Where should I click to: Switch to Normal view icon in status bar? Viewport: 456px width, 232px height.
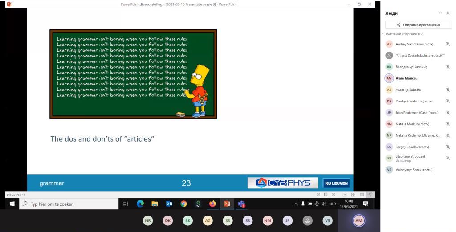point(345,195)
